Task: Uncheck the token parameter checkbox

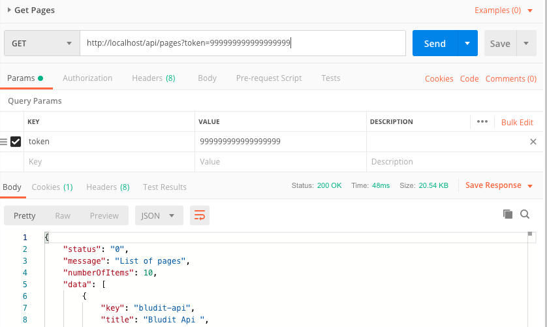Action: [16, 142]
